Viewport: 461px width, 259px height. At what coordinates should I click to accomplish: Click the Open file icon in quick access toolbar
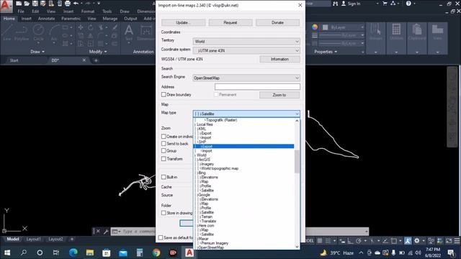point(27,4)
